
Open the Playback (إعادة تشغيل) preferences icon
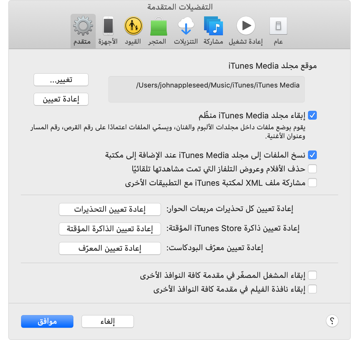pos(246,26)
